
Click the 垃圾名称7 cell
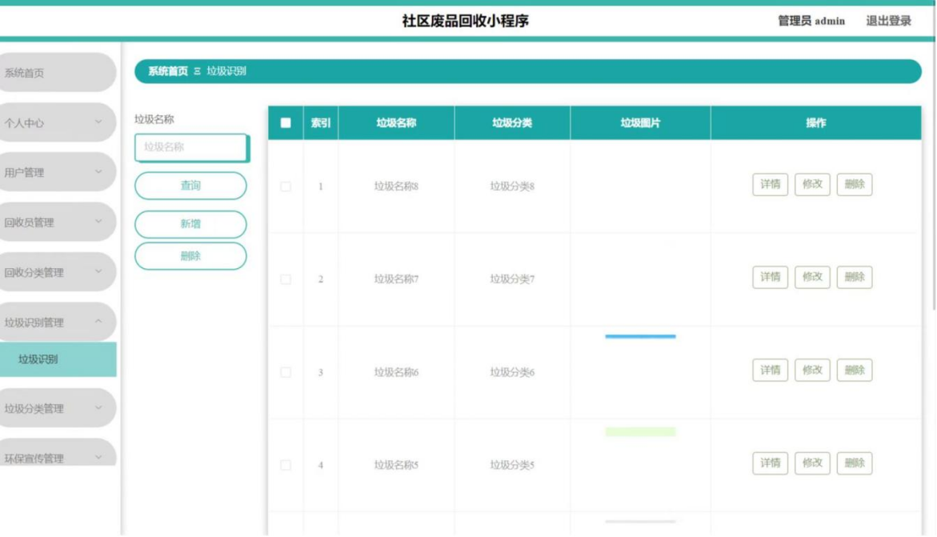click(396, 279)
